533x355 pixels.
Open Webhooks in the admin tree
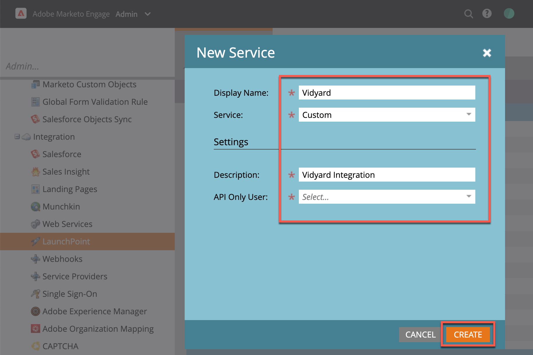coord(62,259)
